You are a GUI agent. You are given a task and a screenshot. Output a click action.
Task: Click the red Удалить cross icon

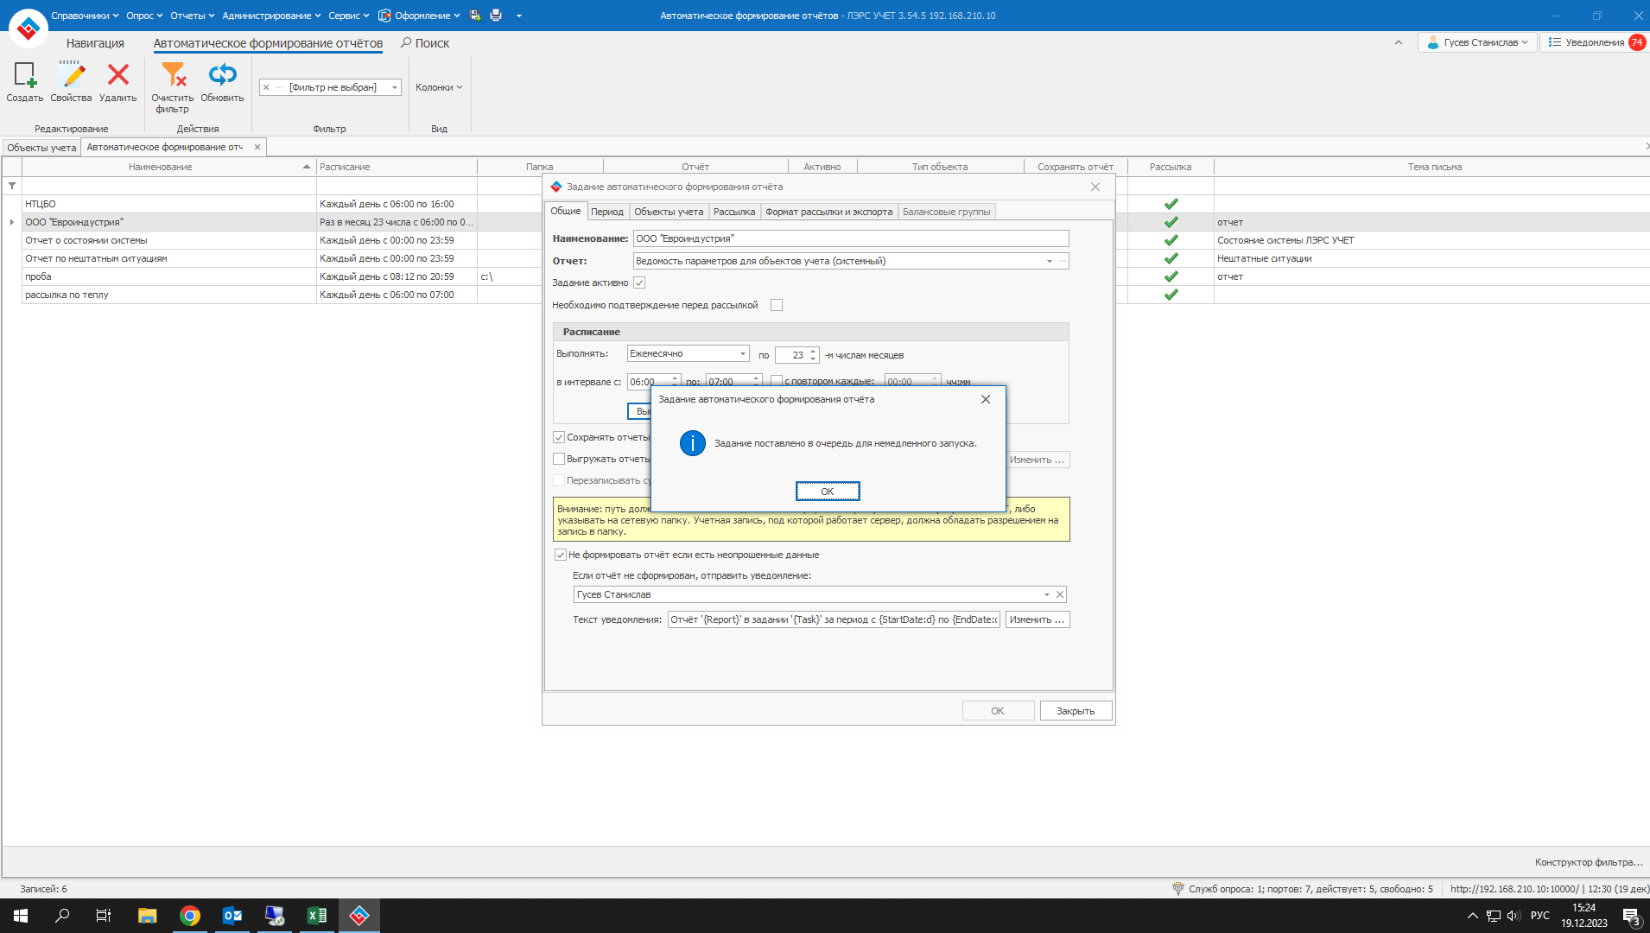click(118, 75)
